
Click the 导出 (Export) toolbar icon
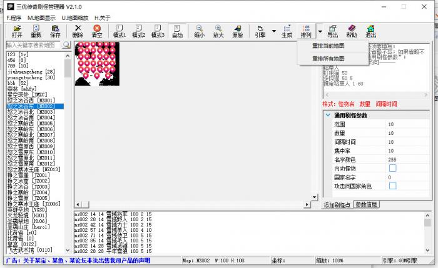click(333, 31)
